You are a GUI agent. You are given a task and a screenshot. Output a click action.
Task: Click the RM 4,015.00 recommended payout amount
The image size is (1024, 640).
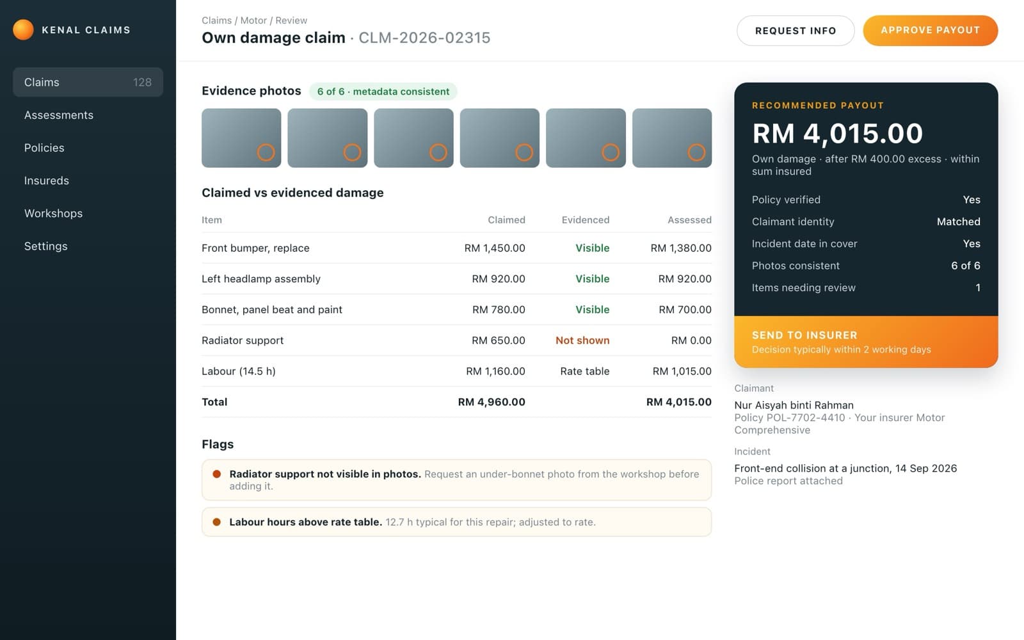point(837,133)
